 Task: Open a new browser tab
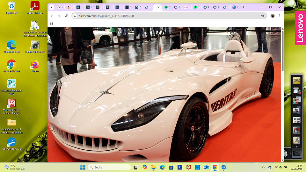point(243,7)
